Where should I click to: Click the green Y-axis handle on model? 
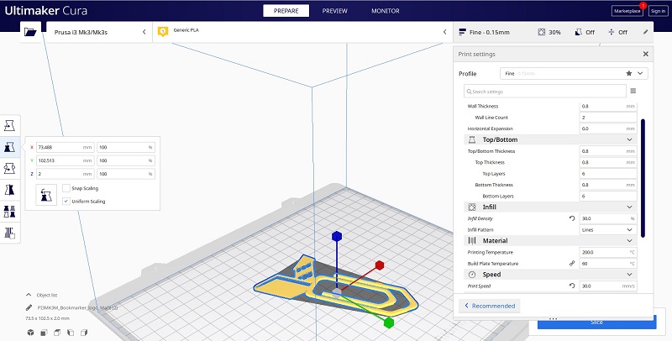pyautogui.click(x=389, y=323)
